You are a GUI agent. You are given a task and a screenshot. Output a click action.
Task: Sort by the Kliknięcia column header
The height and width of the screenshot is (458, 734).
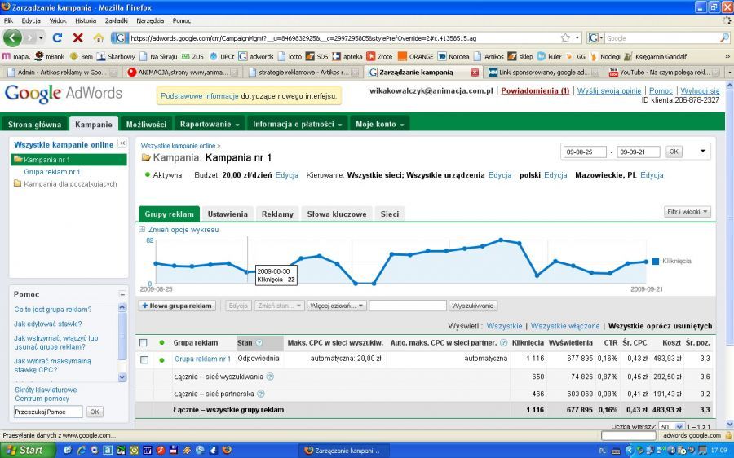528,343
